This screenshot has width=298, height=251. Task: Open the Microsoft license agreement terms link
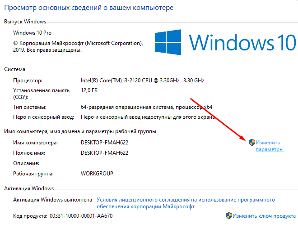(186, 203)
